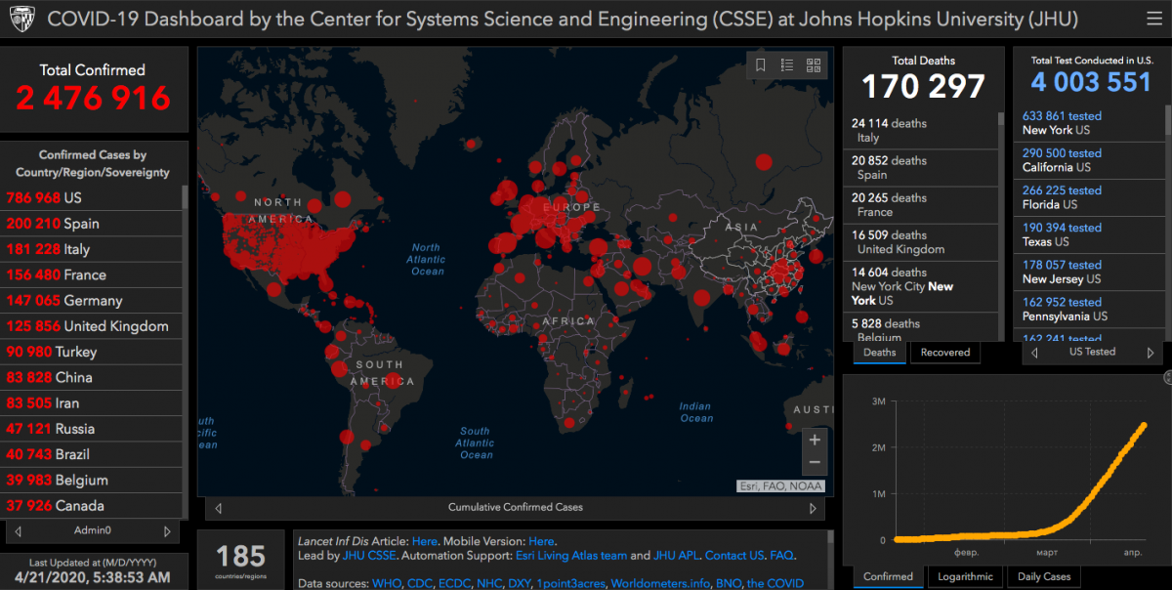Image resolution: width=1172 pixels, height=590 pixels.
Task: Select the Daily Cases chart tab
Action: 1044,576
